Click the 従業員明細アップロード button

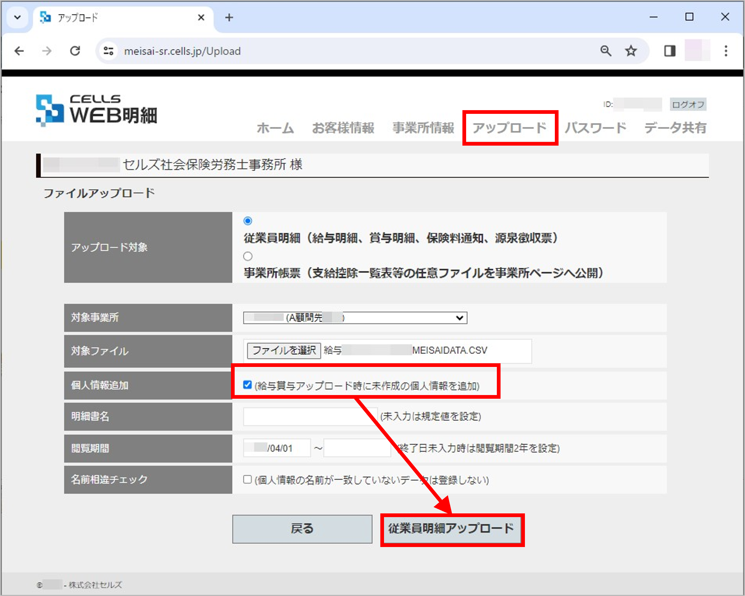click(452, 529)
